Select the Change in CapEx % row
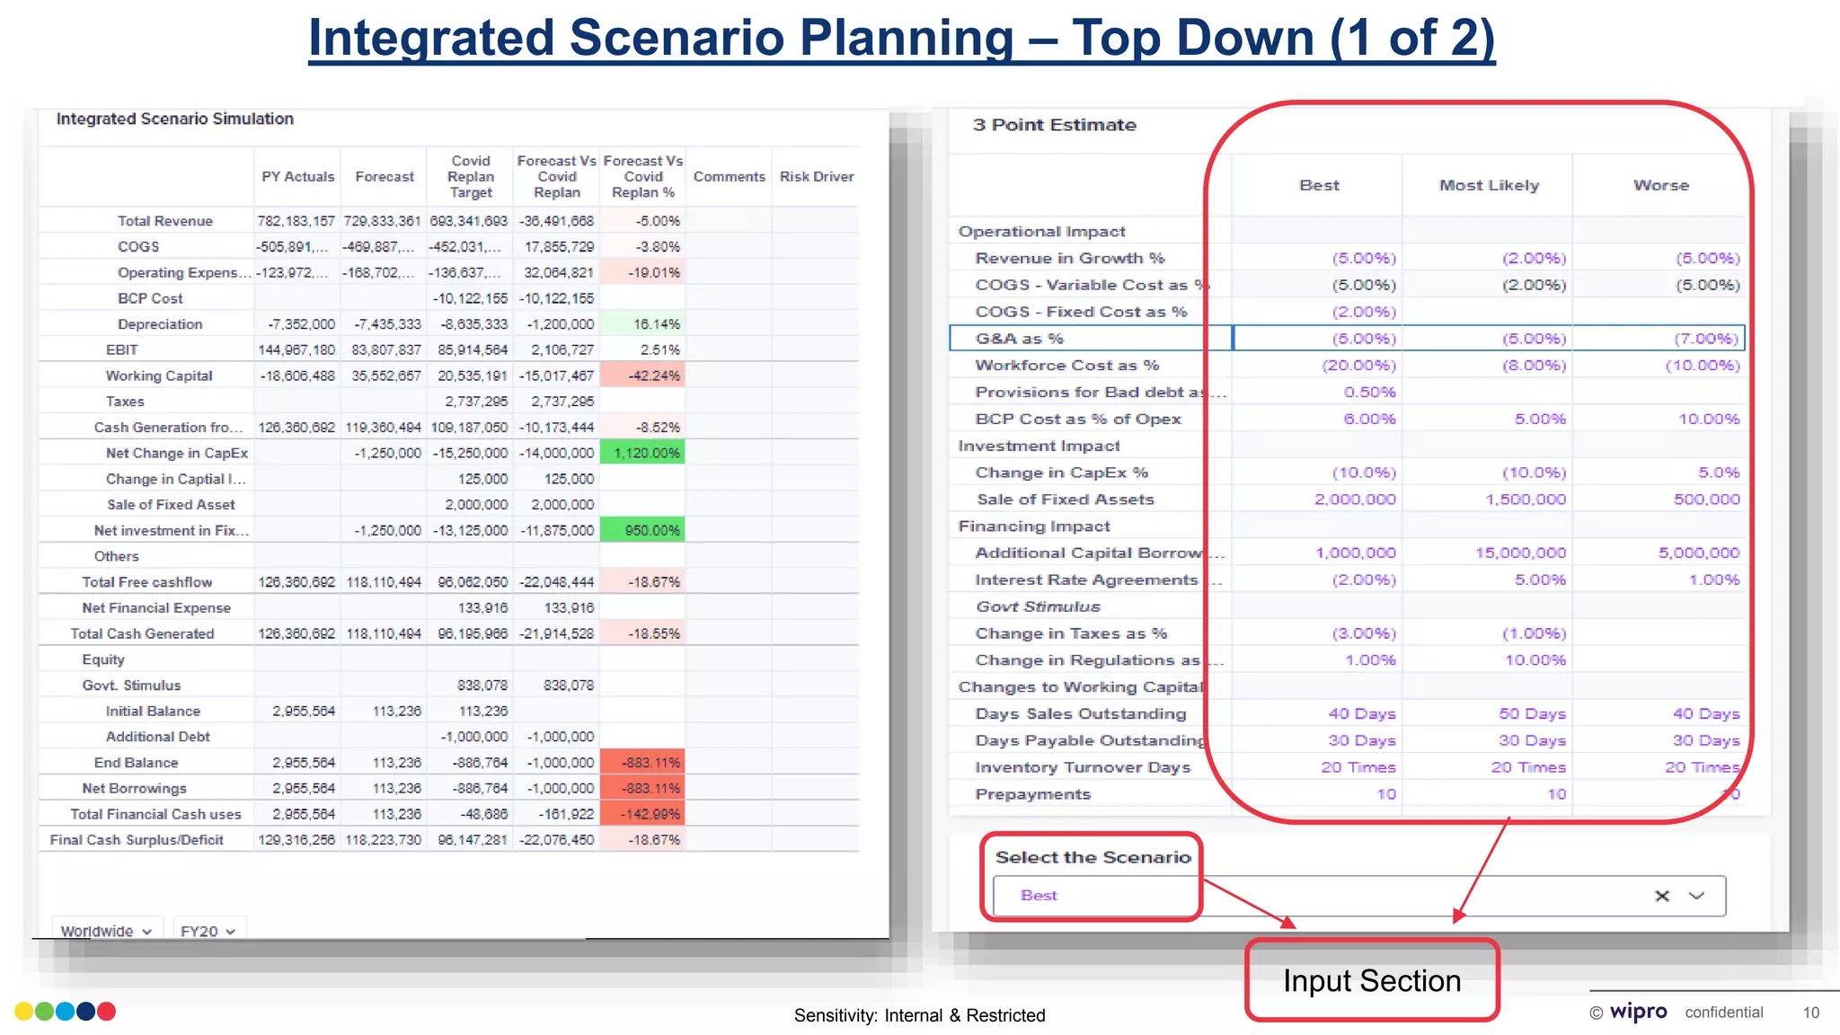1840x1035 pixels. point(1348,473)
